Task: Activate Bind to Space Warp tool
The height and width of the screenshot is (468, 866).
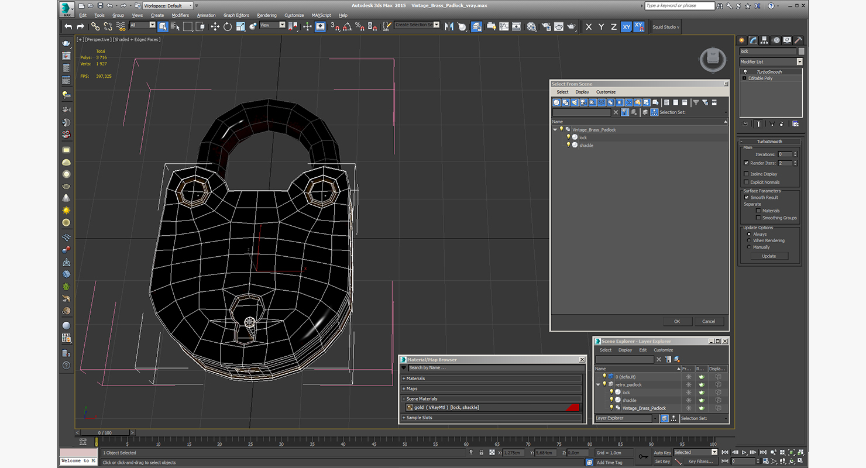Action: tap(121, 26)
